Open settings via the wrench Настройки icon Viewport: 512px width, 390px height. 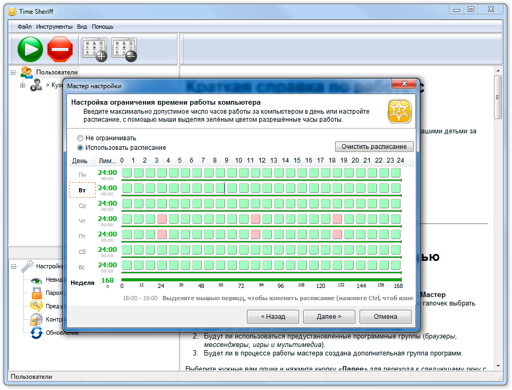tap(28, 266)
